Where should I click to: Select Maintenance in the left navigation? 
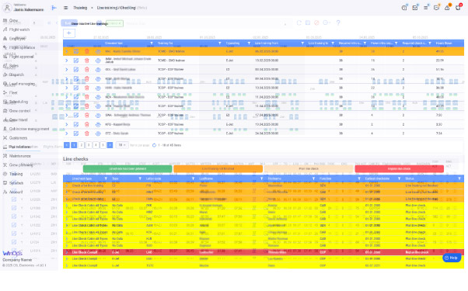(19, 156)
